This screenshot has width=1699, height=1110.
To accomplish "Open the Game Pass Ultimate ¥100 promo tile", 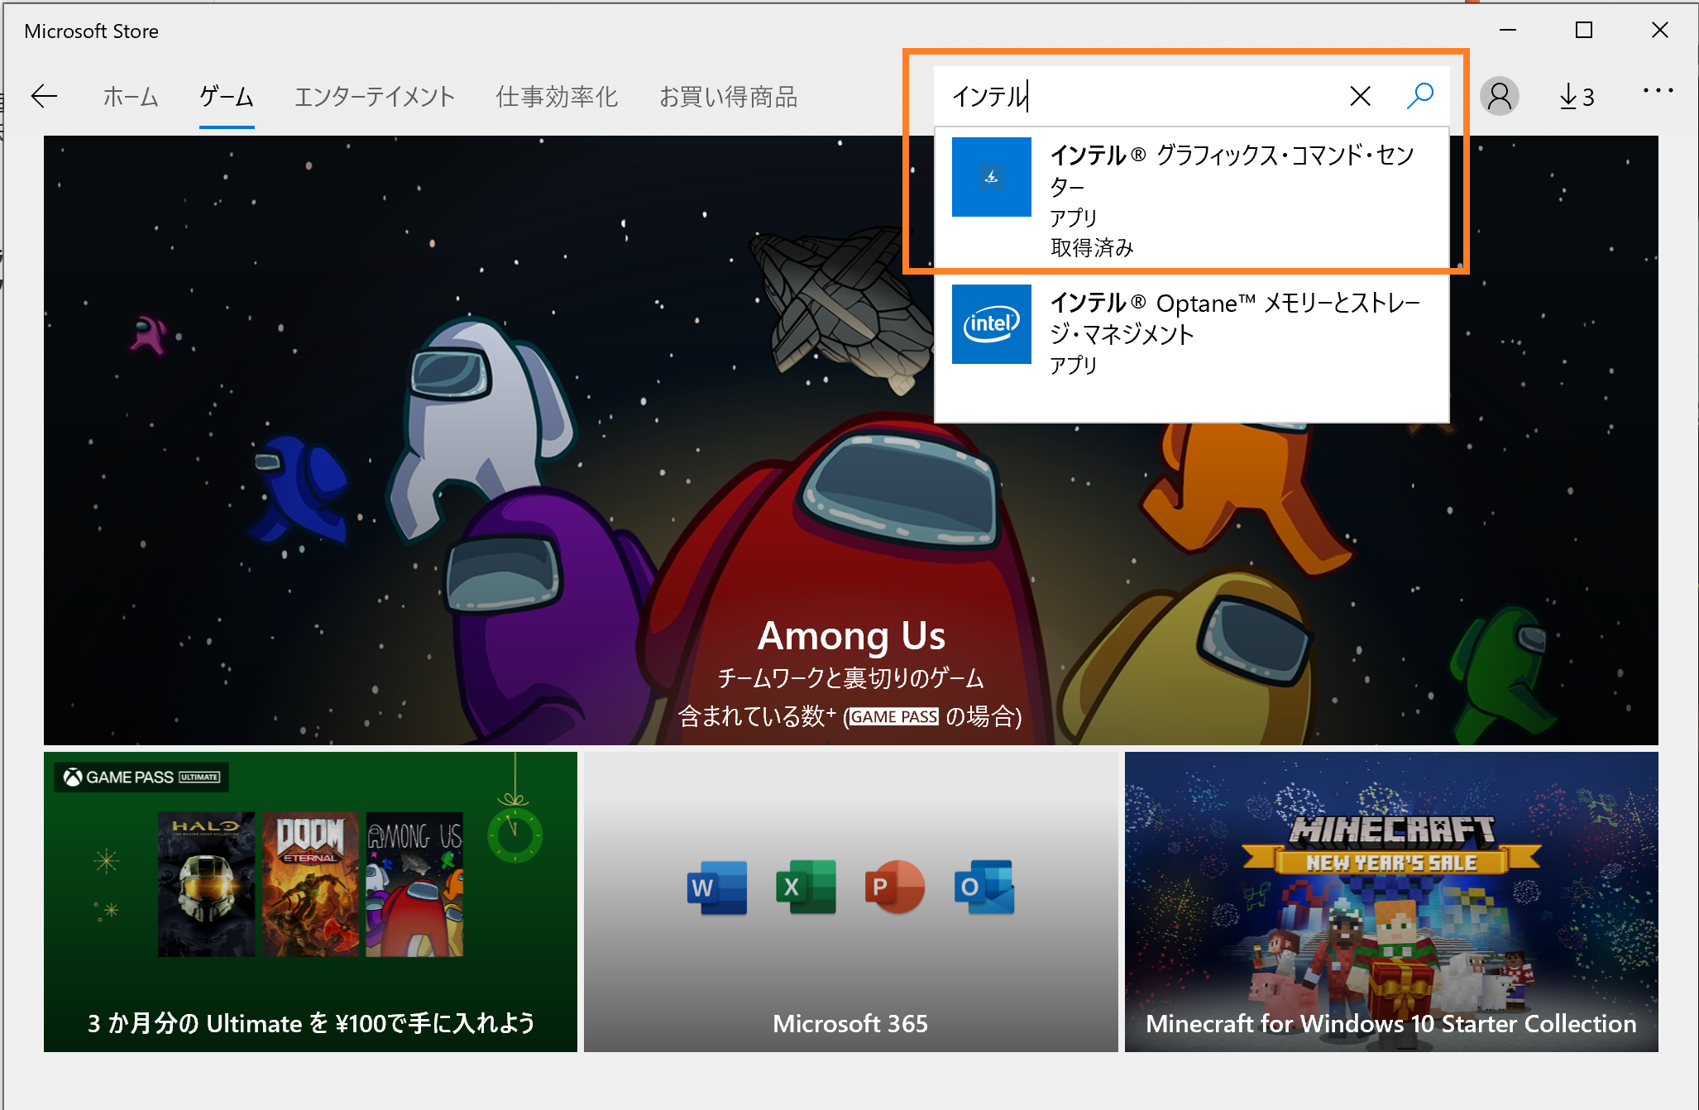I will pyautogui.click(x=310, y=902).
